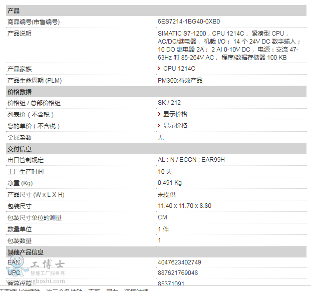Image resolution: width=311 pixels, height=291 pixels.
Task: Click the 产品生命周期 (PLM) label
Action: (35, 81)
